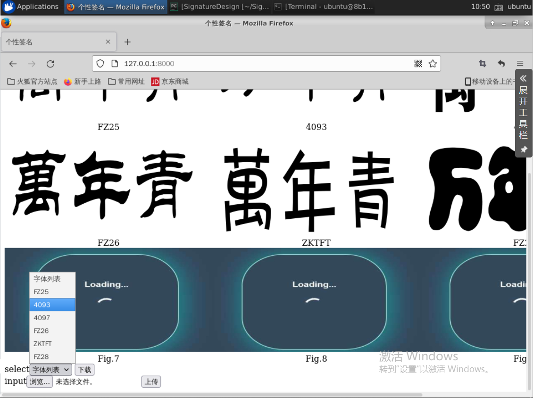Click the QR code icon in address bar
The height and width of the screenshot is (398, 533).
[418, 64]
